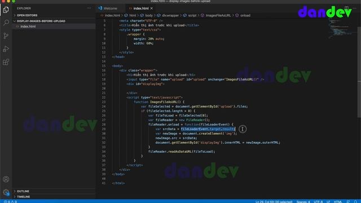Click the Ln 29, Col 69 cursor position indicator
Screen dimensions: 361x203
click(274, 202)
